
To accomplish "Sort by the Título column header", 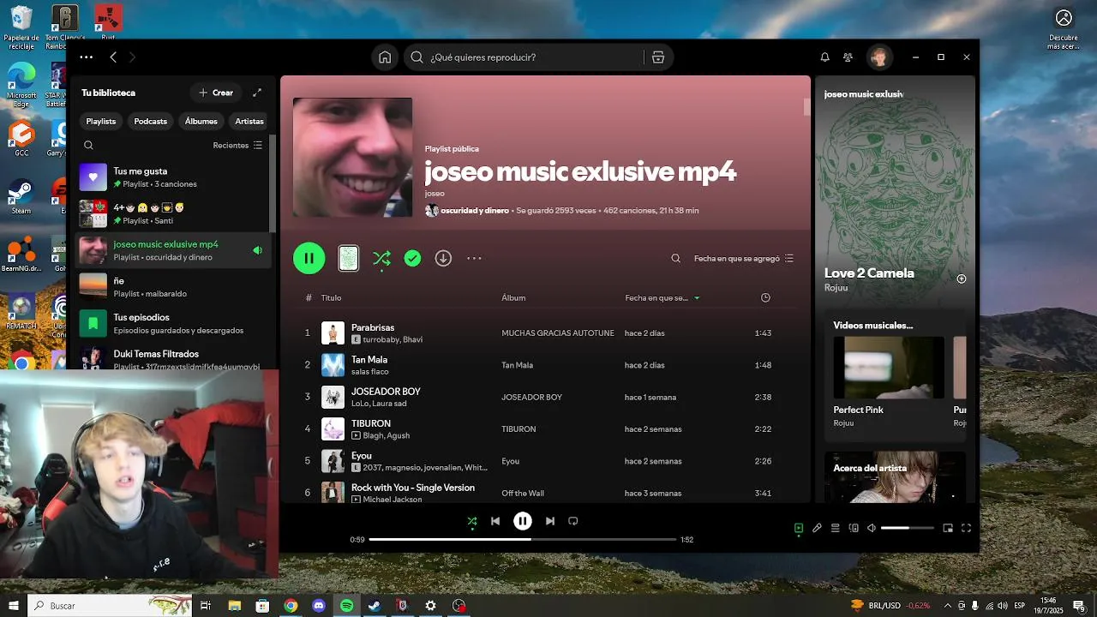I will coord(331,297).
